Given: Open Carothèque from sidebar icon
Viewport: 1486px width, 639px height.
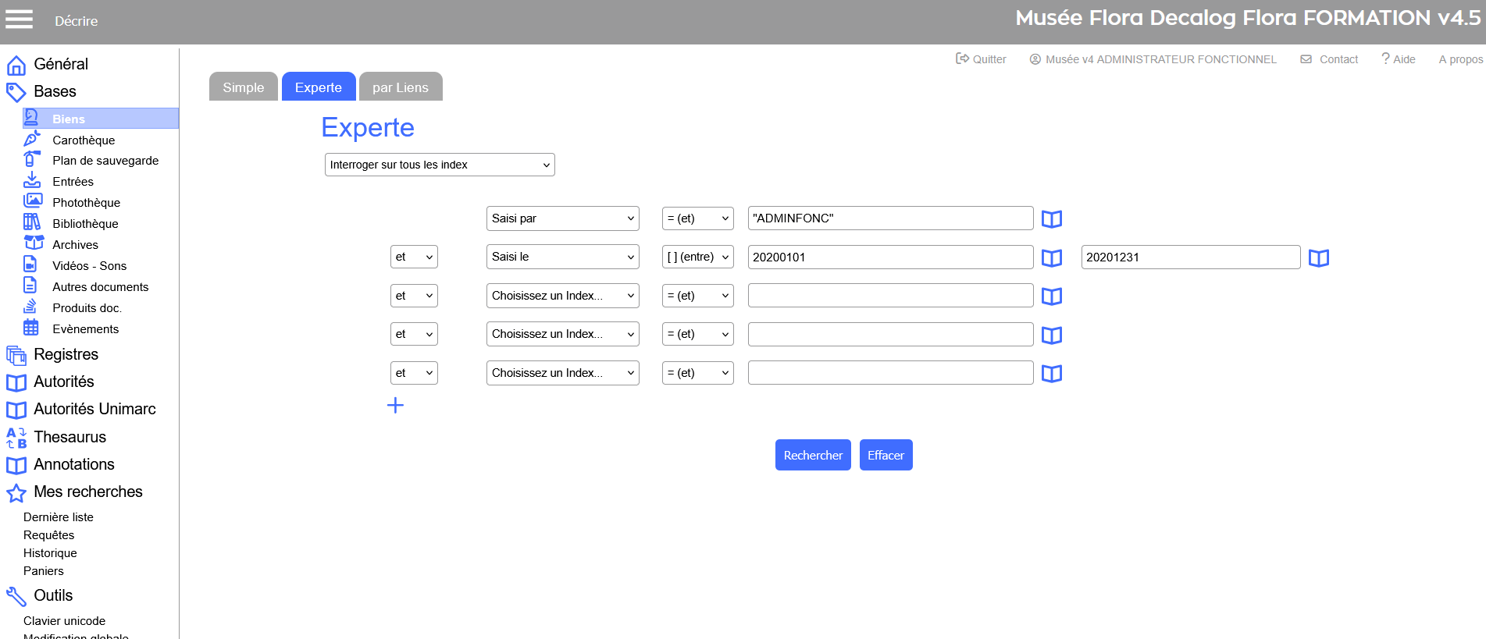Looking at the screenshot, I should click(31, 139).
